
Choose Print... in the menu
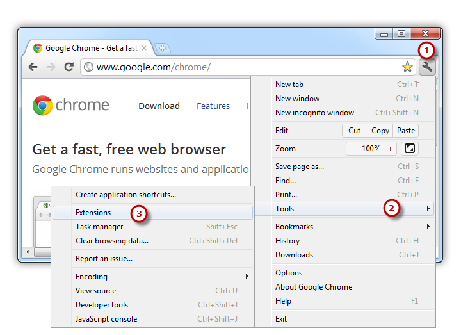coord(343,195)
